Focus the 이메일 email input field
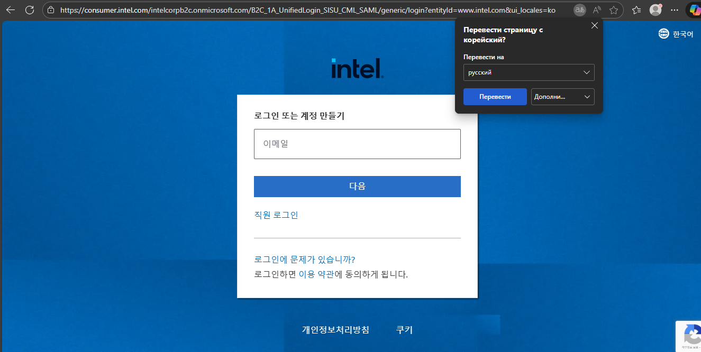The image size is (701, 352). [357, 144]
